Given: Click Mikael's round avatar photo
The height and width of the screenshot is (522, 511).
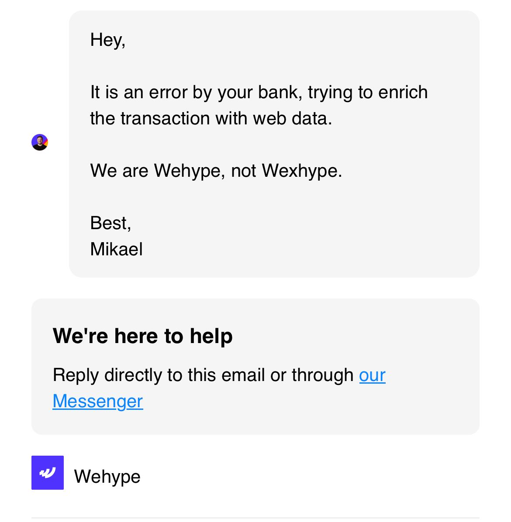Looking at the screenshot, I should click(40, 142).
